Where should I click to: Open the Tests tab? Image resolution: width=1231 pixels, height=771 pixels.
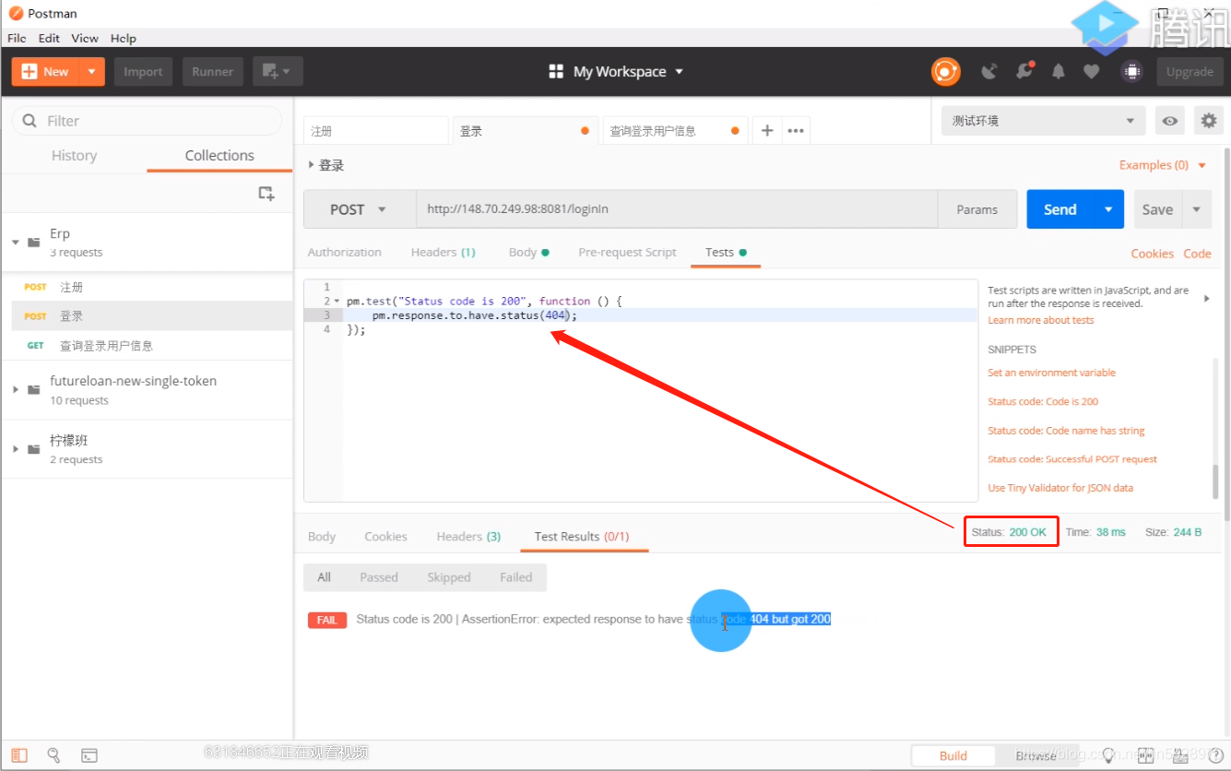[726, 252]
